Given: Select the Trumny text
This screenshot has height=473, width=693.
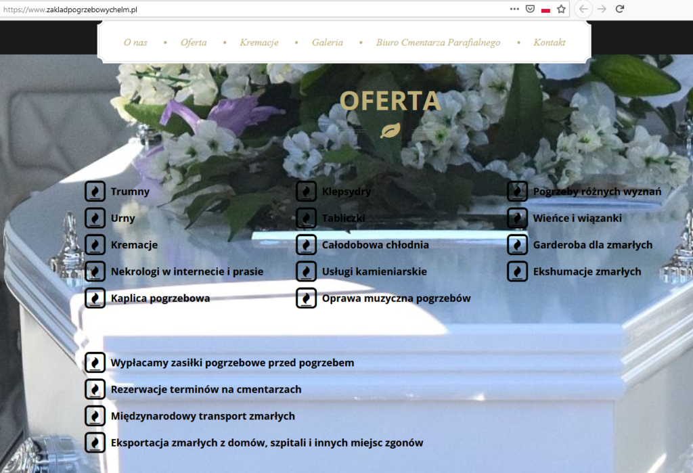Looking at the screenshot, I should click(130, 192).
